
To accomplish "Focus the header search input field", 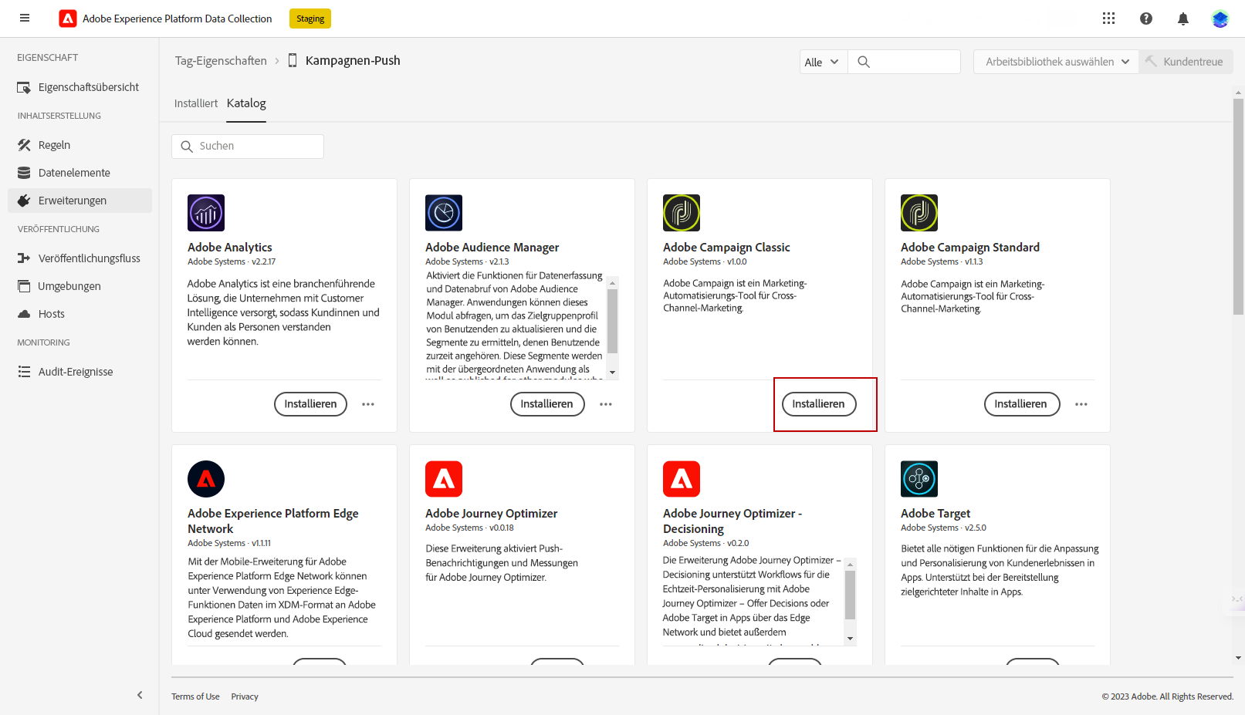I will coord(905,62).
